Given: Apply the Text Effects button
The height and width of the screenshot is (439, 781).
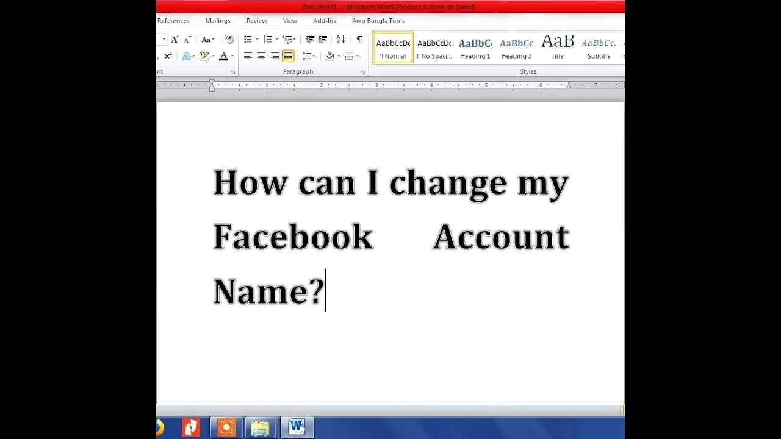Looking at the screenshot, I should coord(187,56).
